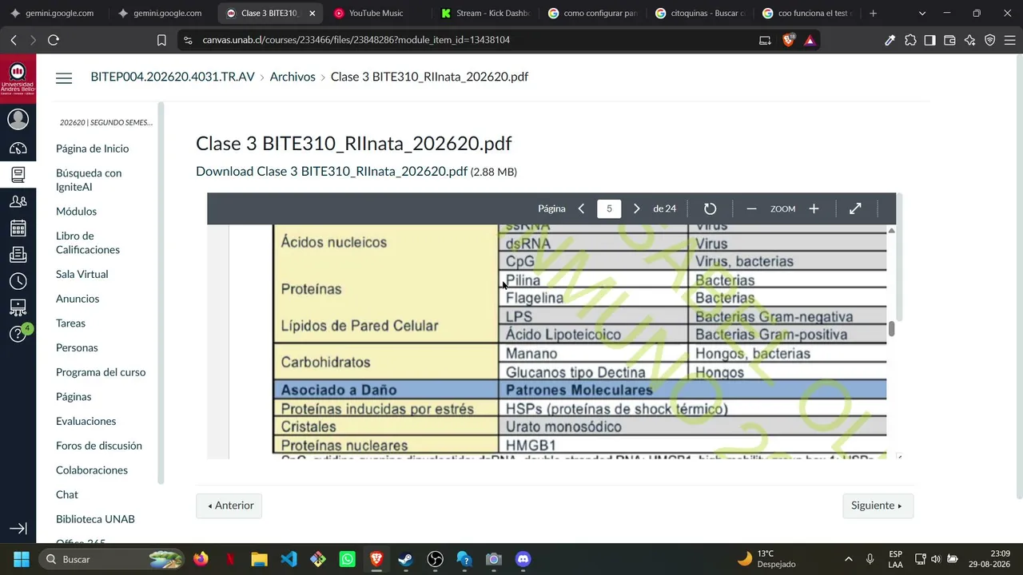Click the PDF vertical scrollbar thumb
This screenshot has width=1023, height=575.
(891, 329)
